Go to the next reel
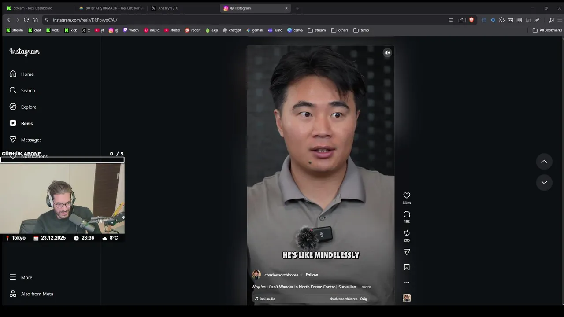564x317 pixels. click(x=544, y=182)
